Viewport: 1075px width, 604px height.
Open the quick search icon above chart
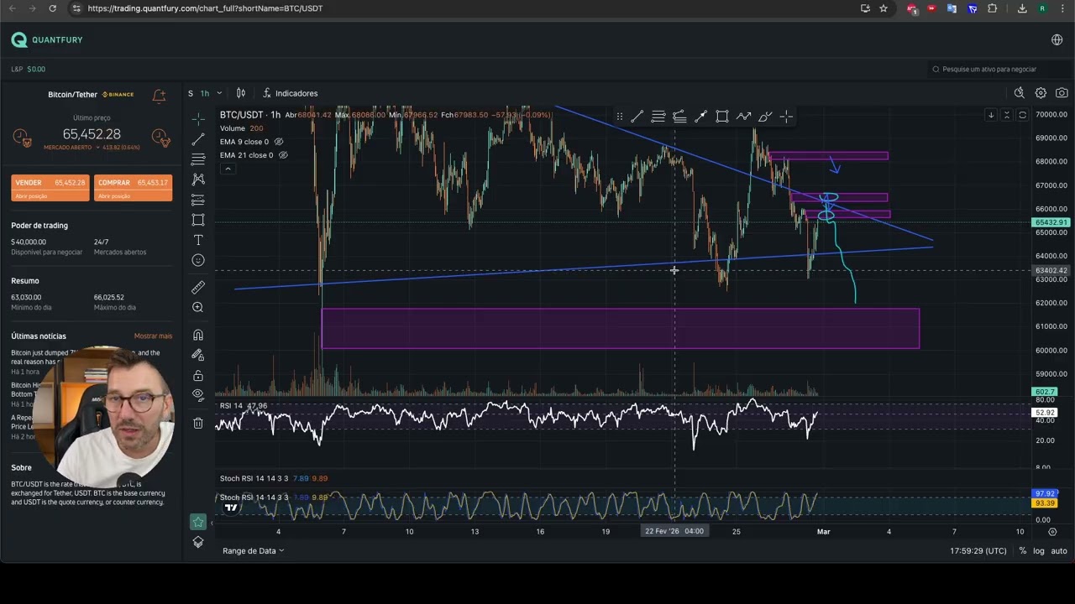pos(1020,93)
